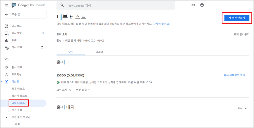Open the 버전 승급 dropdown
The image size is (254, 128).
(x=83, y=90)
